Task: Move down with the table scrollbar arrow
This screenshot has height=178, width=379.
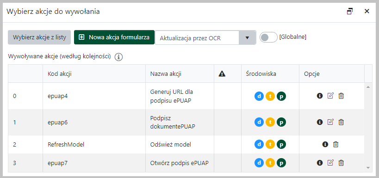Action: (368, 168)
